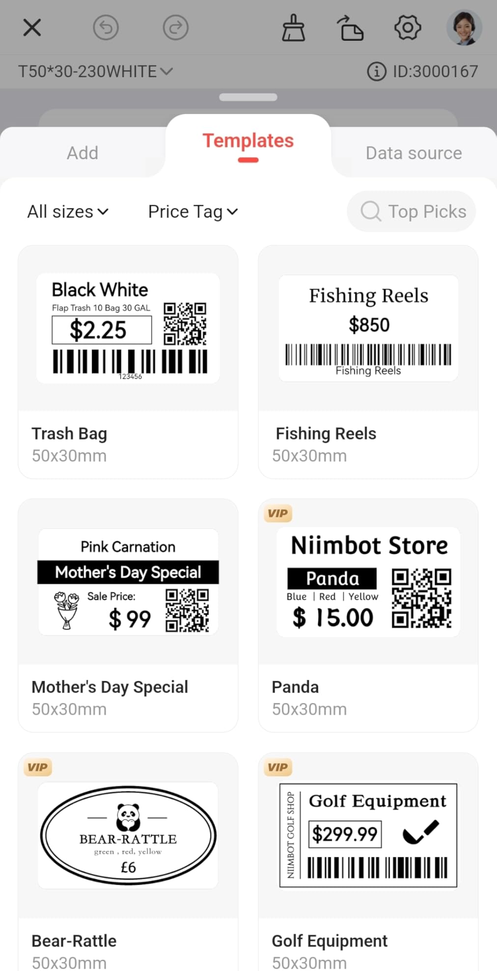Image resolution: width=497 pixels, height=971 pixels.
Task: Tap the user profile avatar
Action: pos(464,28)
